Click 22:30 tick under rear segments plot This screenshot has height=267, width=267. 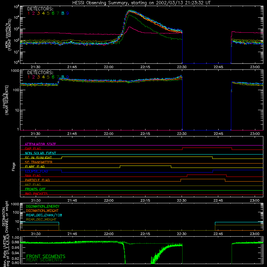pos(182,134)
